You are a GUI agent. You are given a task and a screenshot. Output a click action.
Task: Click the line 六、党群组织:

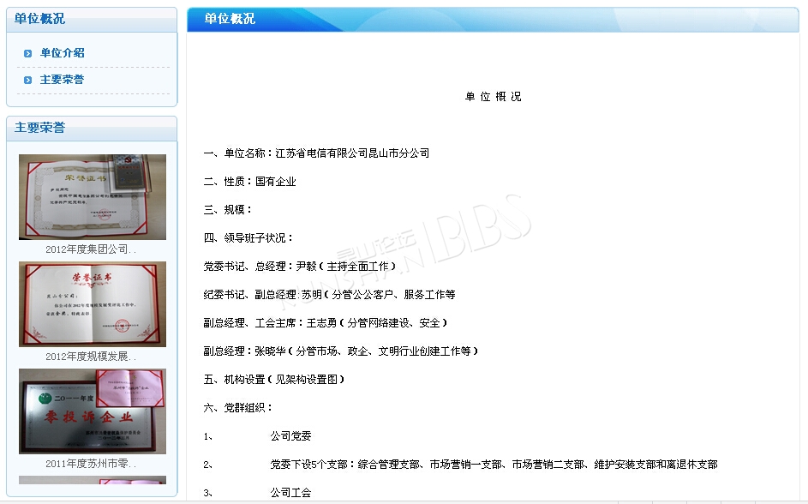(x=238, y=408)
